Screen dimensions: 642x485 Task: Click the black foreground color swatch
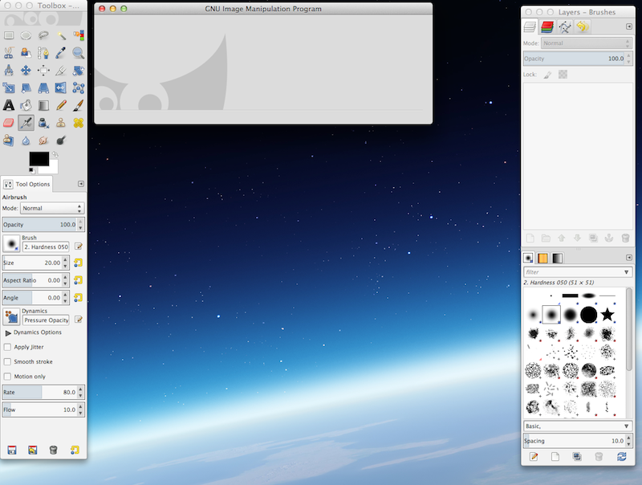click(39, 158)
